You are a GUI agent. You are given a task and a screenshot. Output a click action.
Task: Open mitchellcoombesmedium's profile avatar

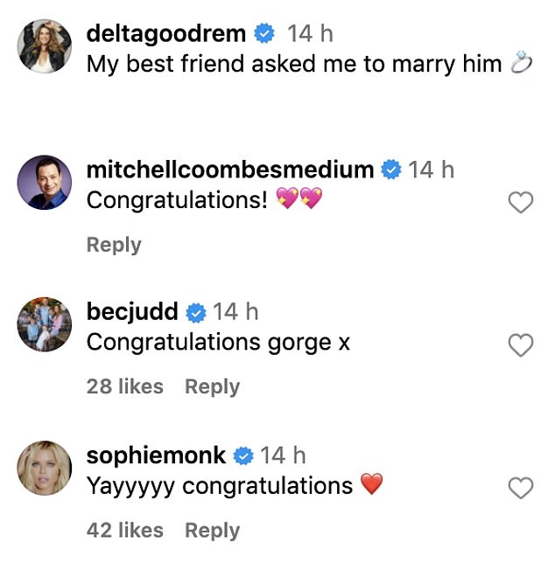click(x=45, y=182)
